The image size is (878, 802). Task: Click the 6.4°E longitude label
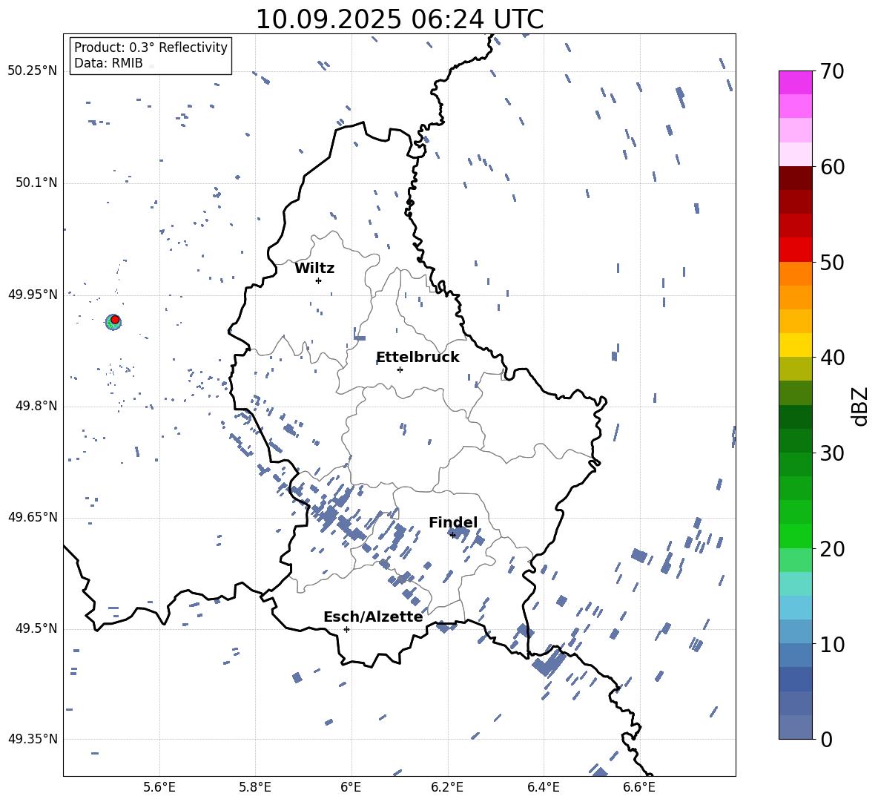click(543, 787)
